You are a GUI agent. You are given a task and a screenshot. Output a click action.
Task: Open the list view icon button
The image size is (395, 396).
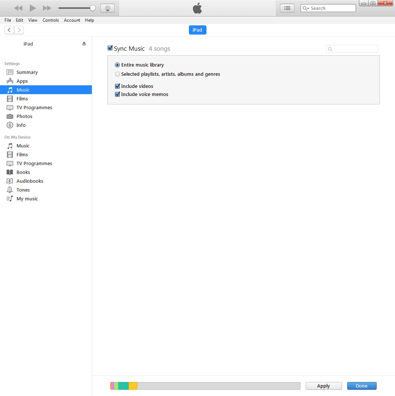(x=287, y=8)
